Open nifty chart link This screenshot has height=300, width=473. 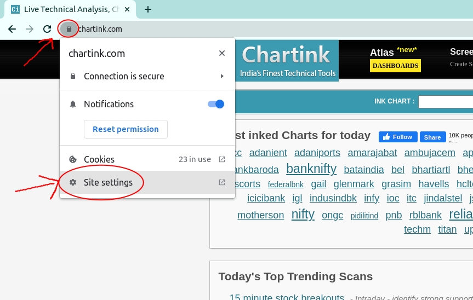(303, 215)
